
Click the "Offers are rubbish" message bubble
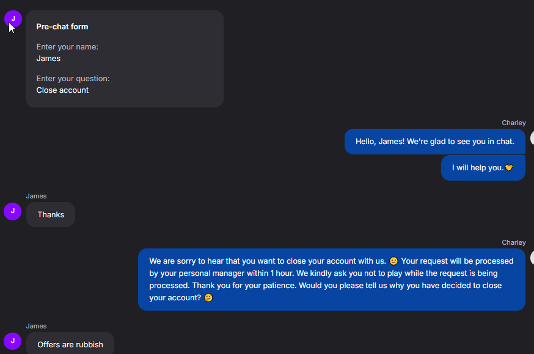point(70,344)
